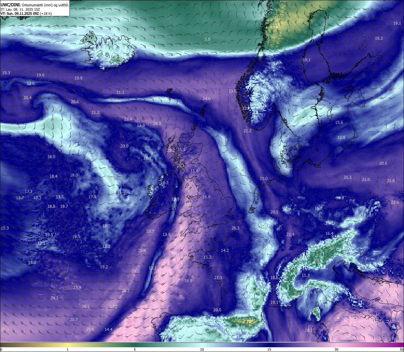The width and height of the screenshot is (404, 352).
Task: Select the 5.8 value north of Scotland
Action: tap(207, 39)
